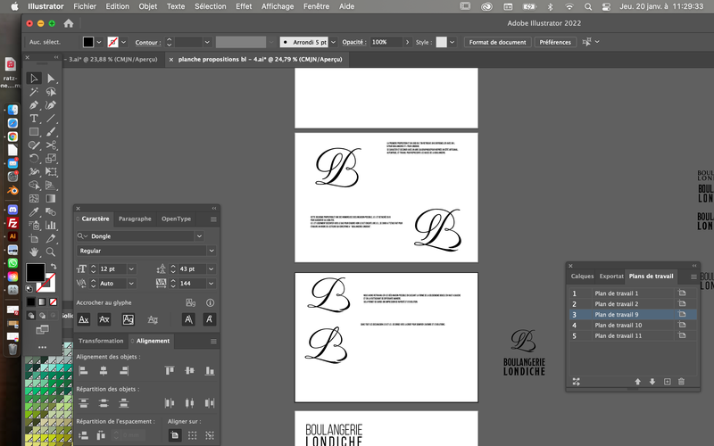Viewport: 714px width, 446px height.
Task: Create new artboard in panel
Action: (x=667, y=382)
